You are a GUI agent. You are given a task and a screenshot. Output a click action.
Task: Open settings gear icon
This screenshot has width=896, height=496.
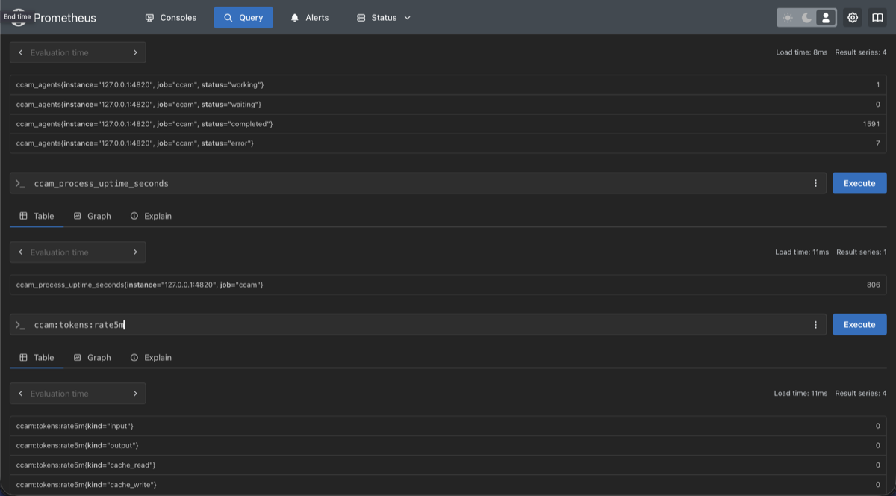[853, 18]
